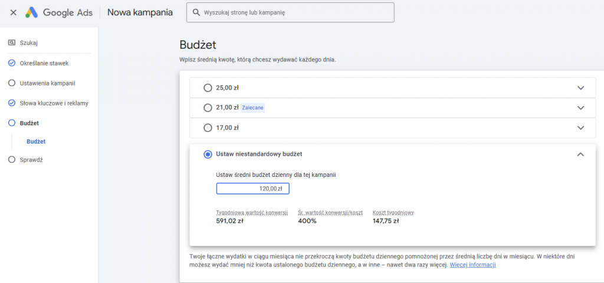
Task: Click the checkmark icon beside Słowa kluczowe i reklamy
Action: tap(12, 103)
